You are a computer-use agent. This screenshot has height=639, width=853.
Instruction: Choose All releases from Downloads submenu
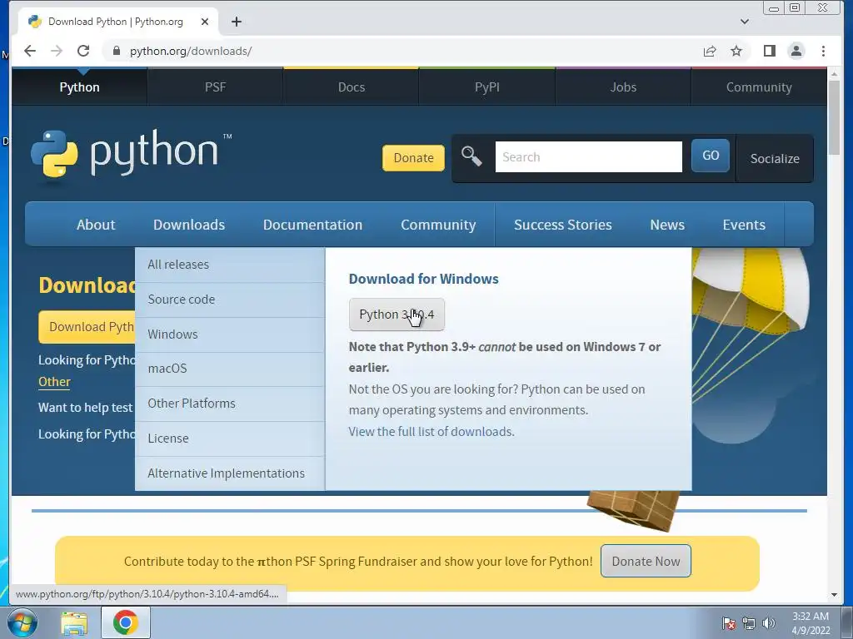230,265
